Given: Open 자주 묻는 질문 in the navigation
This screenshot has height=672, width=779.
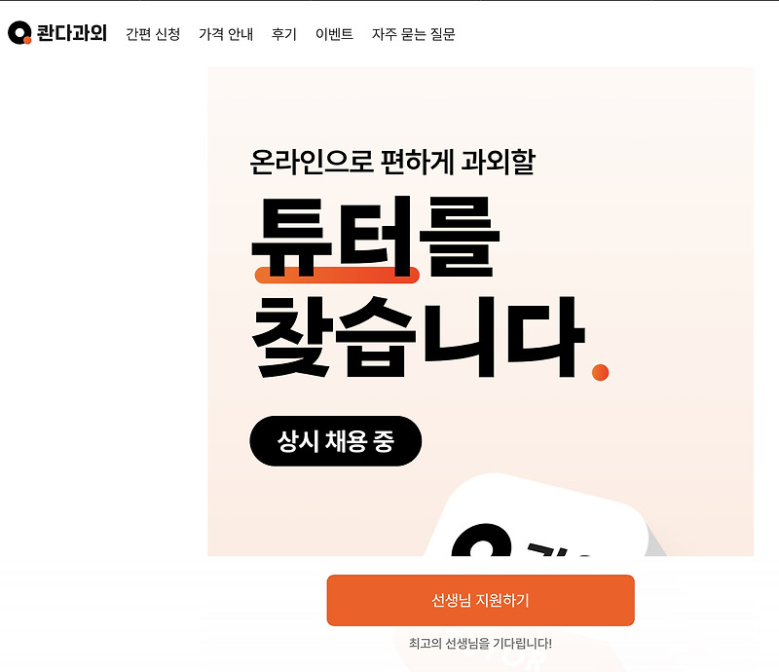Looking at the screenshot, I should pyautogui.click(x=413, y=34).
